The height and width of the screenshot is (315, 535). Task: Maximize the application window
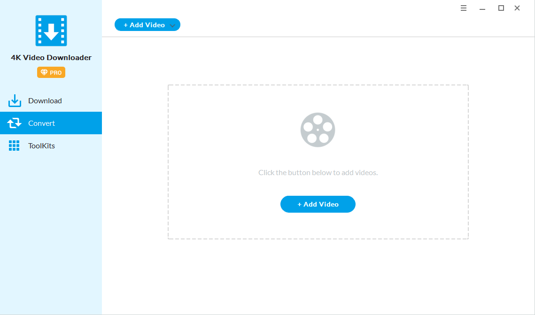(x=501, y=8)
